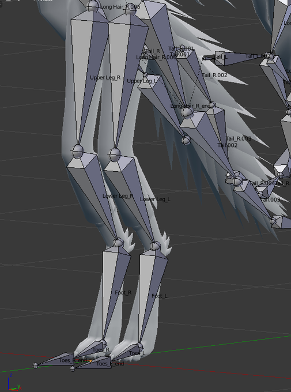
Task: Select the Toes_L bone
Action: [125, 353]
